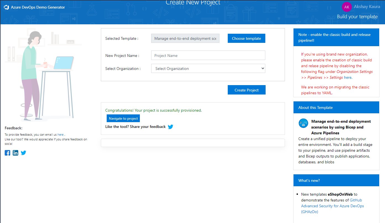Open the Build your template link
The image size is (385, 223).
click(x=357, y=17)
